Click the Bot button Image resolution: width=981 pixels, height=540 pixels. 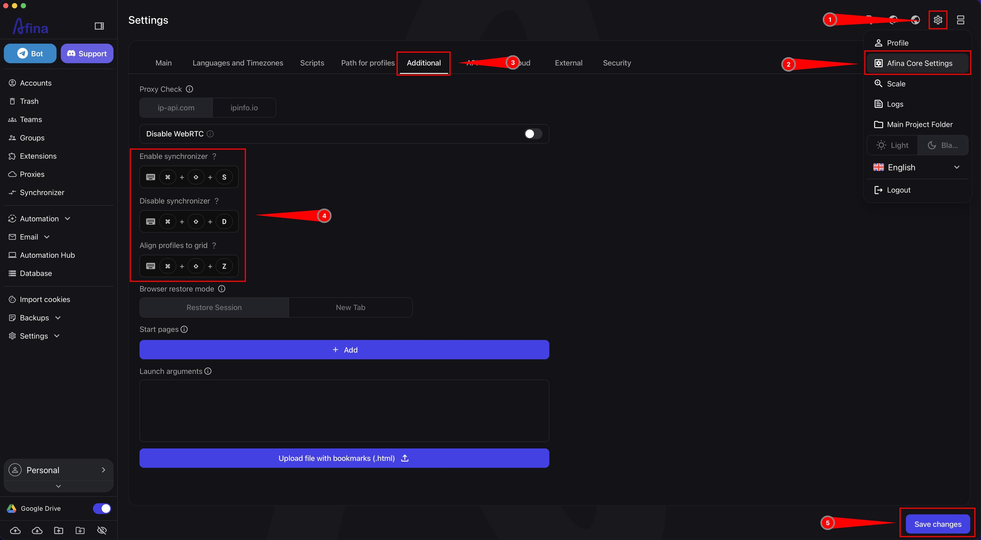(30, 53)
